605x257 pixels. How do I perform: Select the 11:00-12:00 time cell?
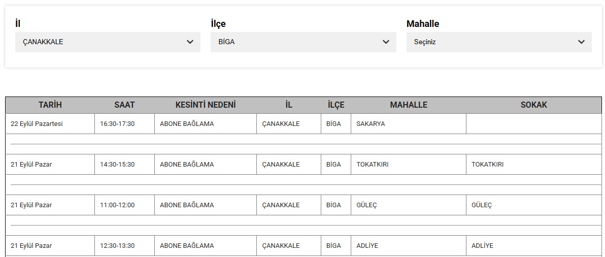click(125, 205)
